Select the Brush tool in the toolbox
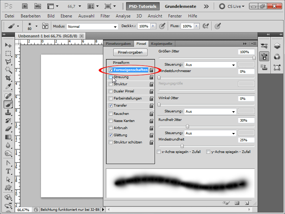Screen dimensions: 285x214 tap(8, 104)
